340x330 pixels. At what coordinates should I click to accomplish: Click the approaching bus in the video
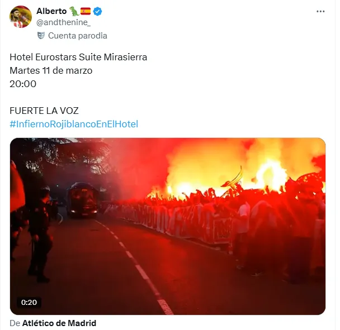pos(82,200)
